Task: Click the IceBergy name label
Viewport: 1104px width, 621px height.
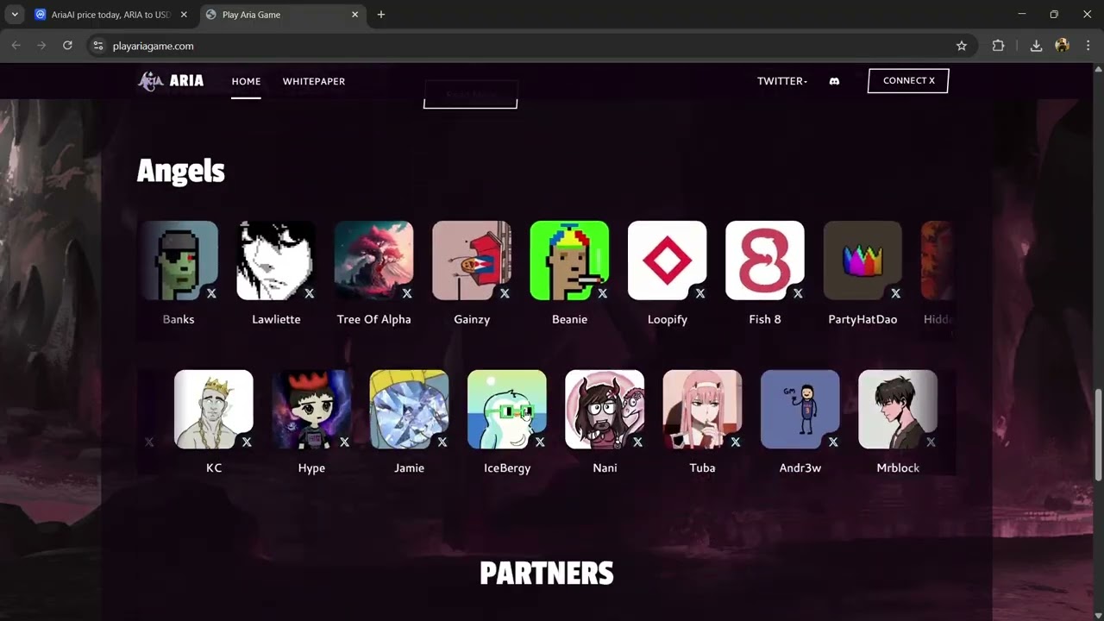Action: pyautogui.click(x=507, y=468)
